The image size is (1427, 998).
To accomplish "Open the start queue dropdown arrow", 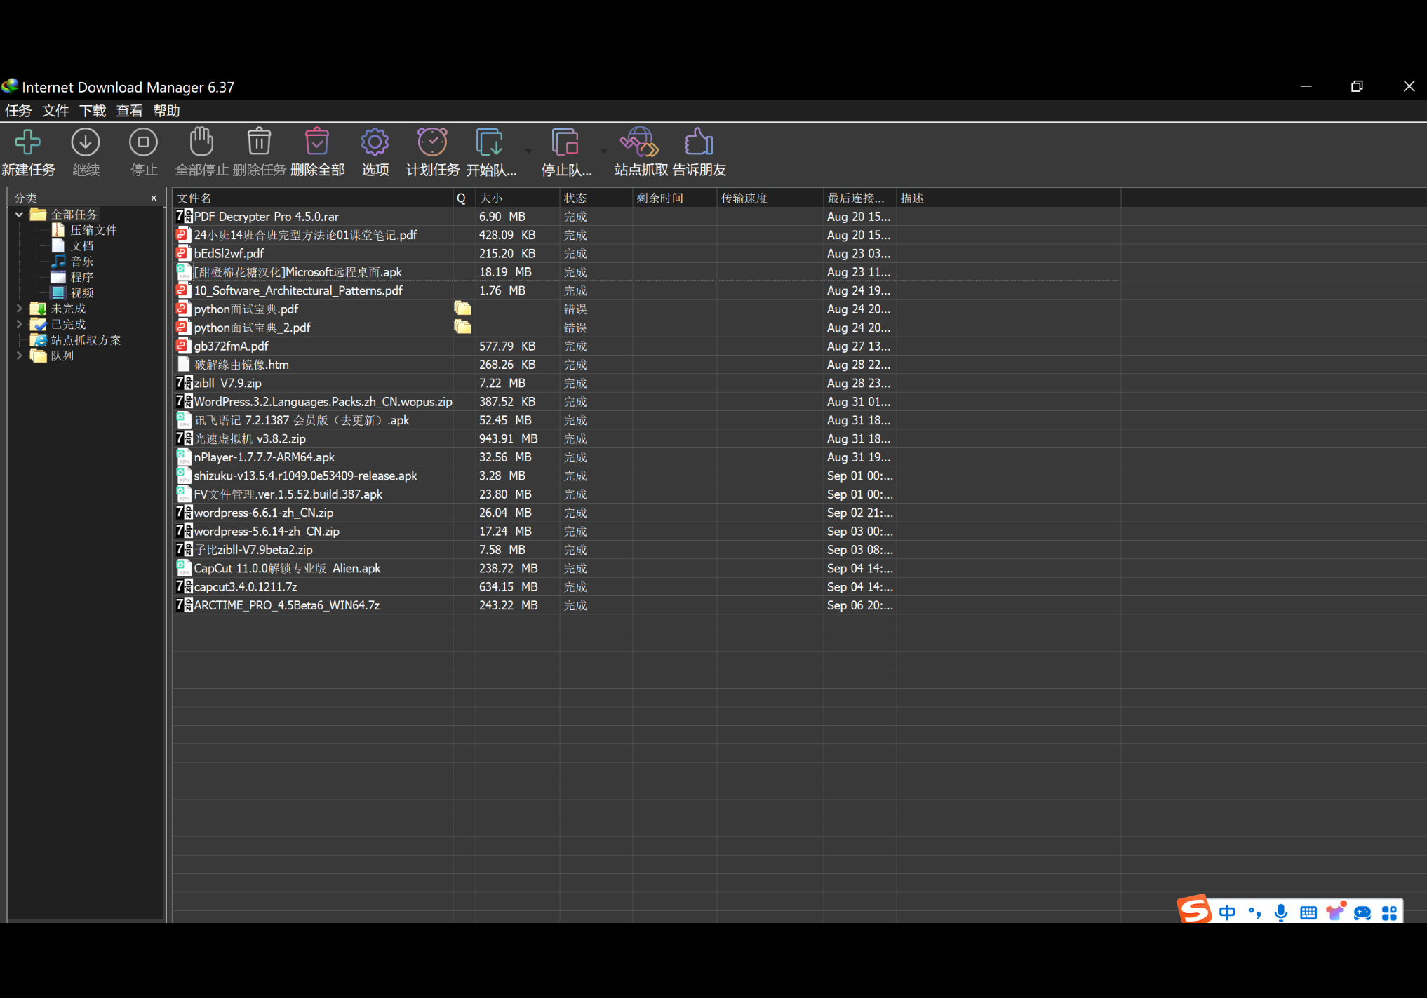I will (x=528, y=151).
